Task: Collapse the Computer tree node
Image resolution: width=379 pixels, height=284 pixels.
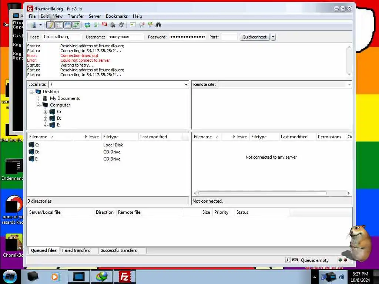Action: (38, 105)
